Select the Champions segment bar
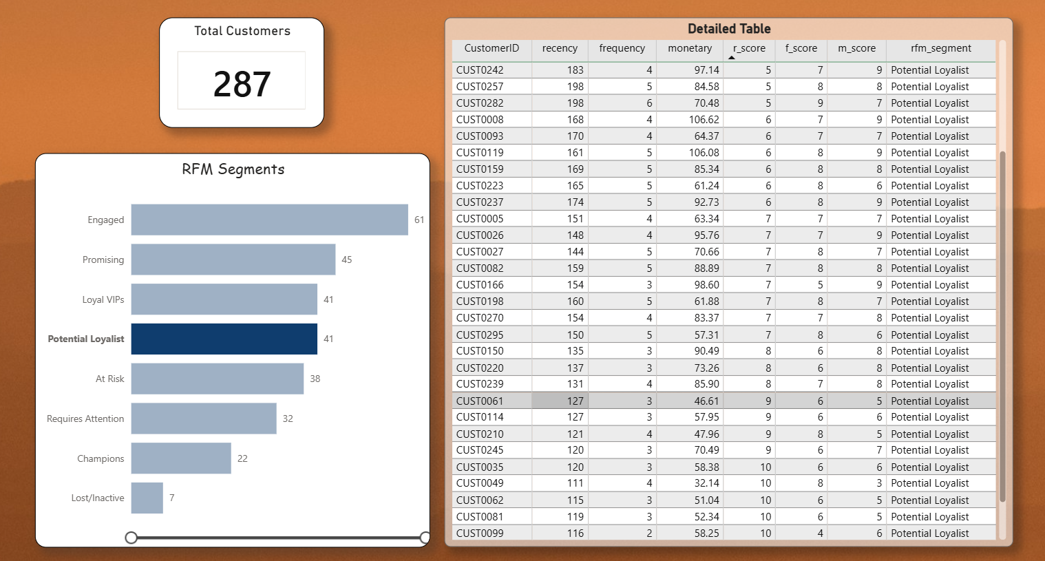Screen dimensions: 1045x561 pyautogui.click(x=181, y=458)
